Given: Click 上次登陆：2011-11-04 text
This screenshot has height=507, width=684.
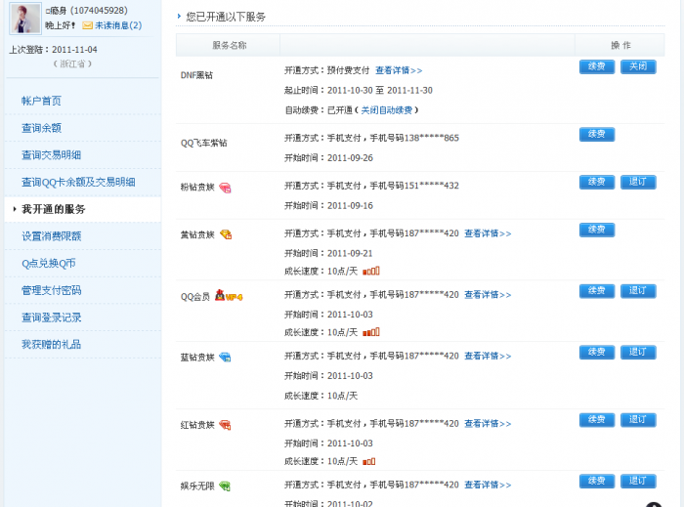Looking at the screenshot, I should (53, 50).
